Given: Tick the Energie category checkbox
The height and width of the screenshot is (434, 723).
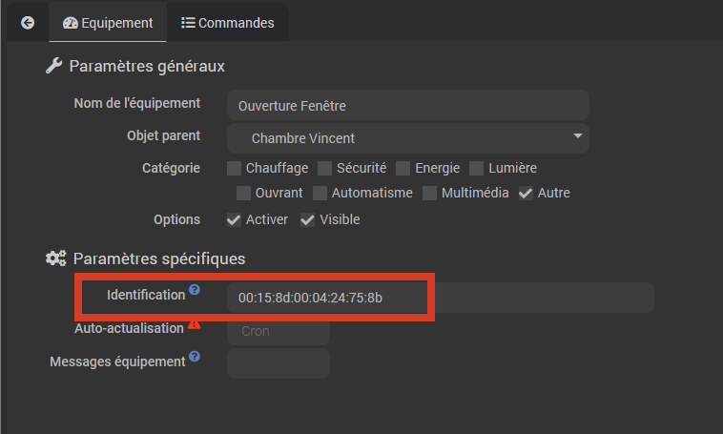Looking at the screenshot, I should point(403,169).
